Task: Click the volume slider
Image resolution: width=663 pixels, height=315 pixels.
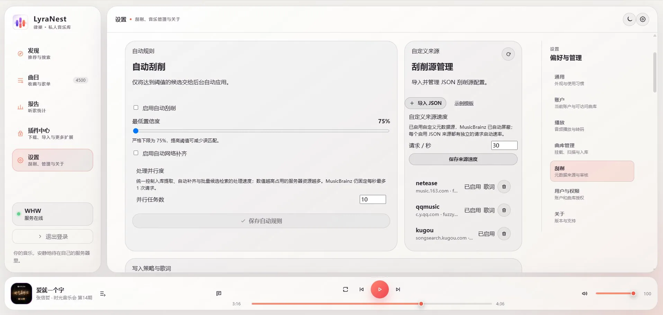Action: tap(616, 294)
